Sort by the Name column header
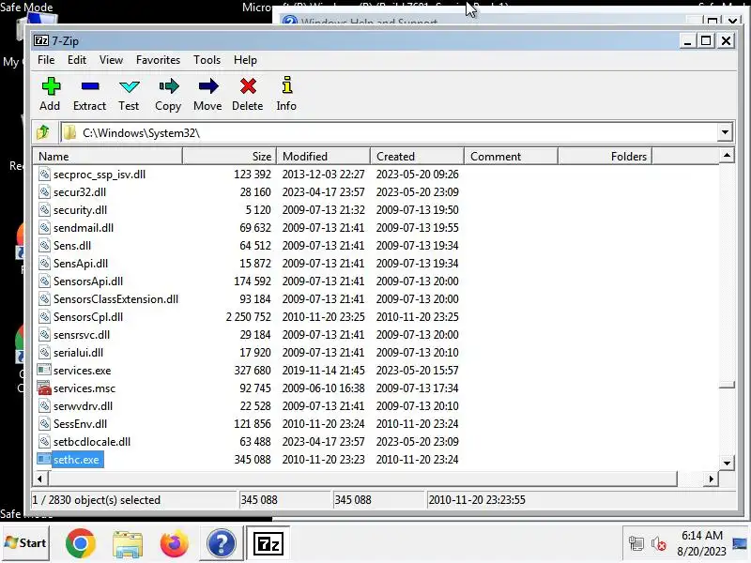 click(108, 156)
